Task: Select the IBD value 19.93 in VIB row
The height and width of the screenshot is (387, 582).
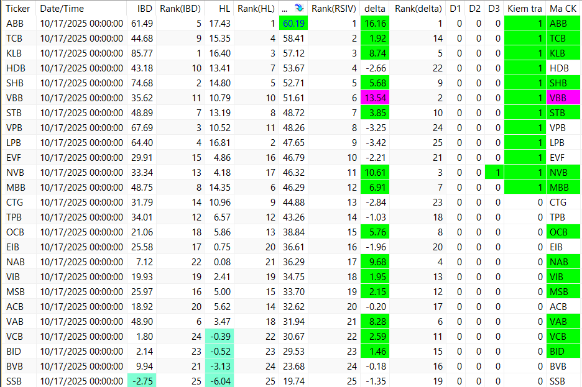Action: (142, 277)
